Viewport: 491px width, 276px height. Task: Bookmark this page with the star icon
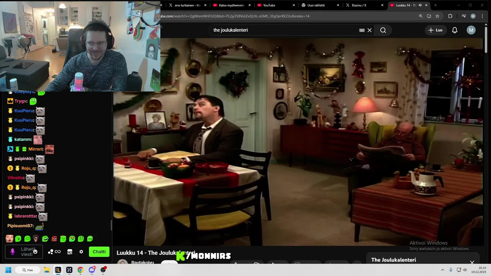tap(437, 16)
